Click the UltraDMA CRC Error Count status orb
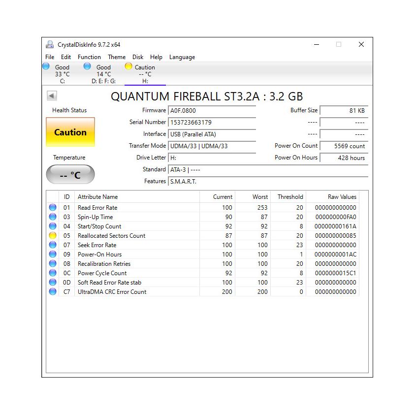Viewport: 415px width, 415px height. click(53, 292)
